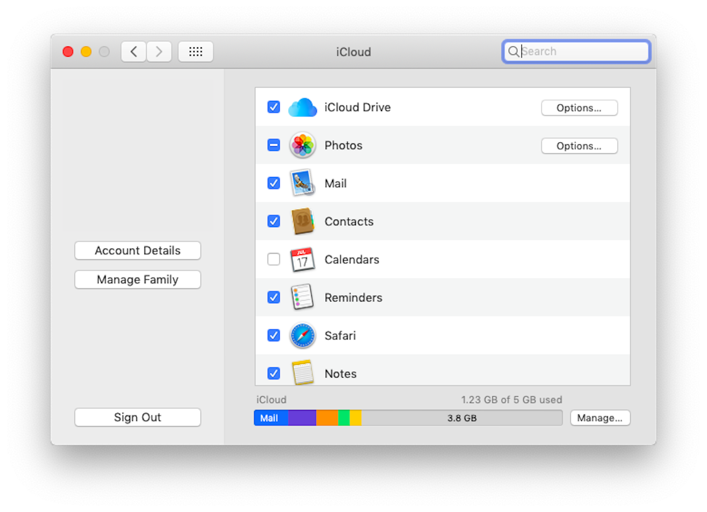Image resolution: width=707 pixels, height=512 pixels.
Task: Click the Safari compass icon
Action: tap(302, 335)
